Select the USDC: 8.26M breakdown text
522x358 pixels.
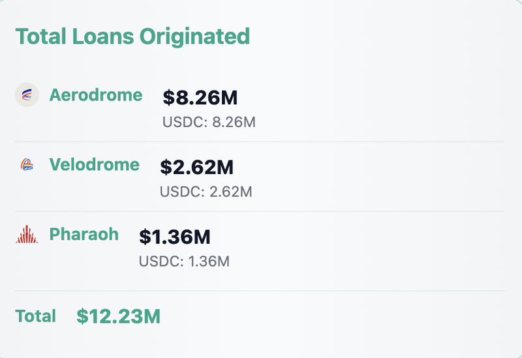point(209,122)
